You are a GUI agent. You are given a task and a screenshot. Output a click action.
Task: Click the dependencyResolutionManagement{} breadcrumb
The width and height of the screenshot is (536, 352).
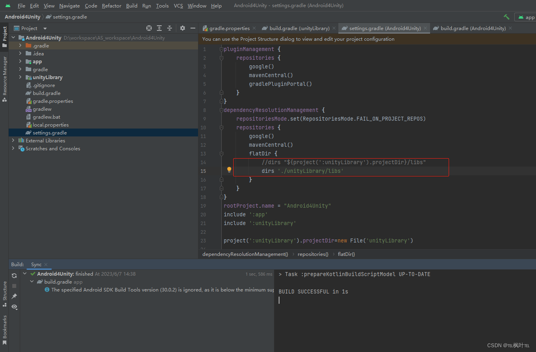[245, 254]
